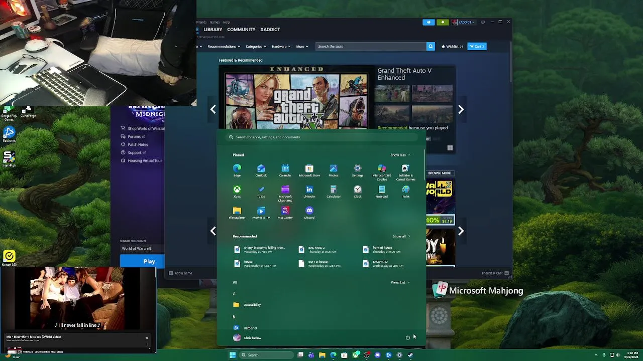Open Steam Wishlist
This screenshot has height=361, width=643.
tap(452, 46)
